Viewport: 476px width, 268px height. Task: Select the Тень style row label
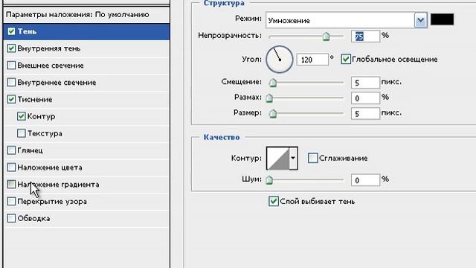[27, 31]
